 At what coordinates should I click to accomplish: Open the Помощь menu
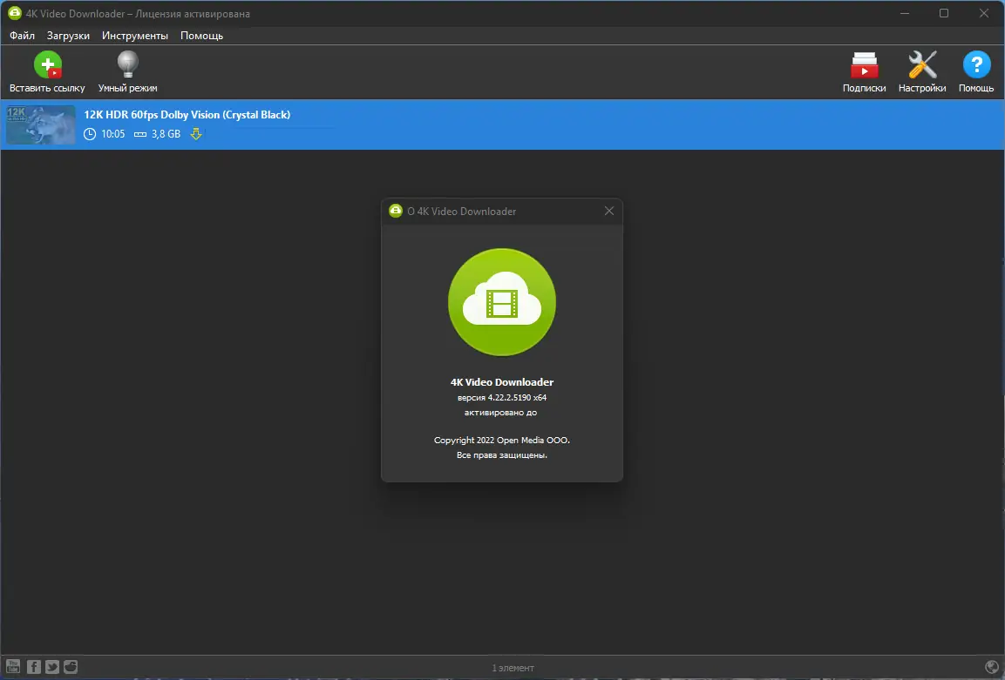[201, 36]
